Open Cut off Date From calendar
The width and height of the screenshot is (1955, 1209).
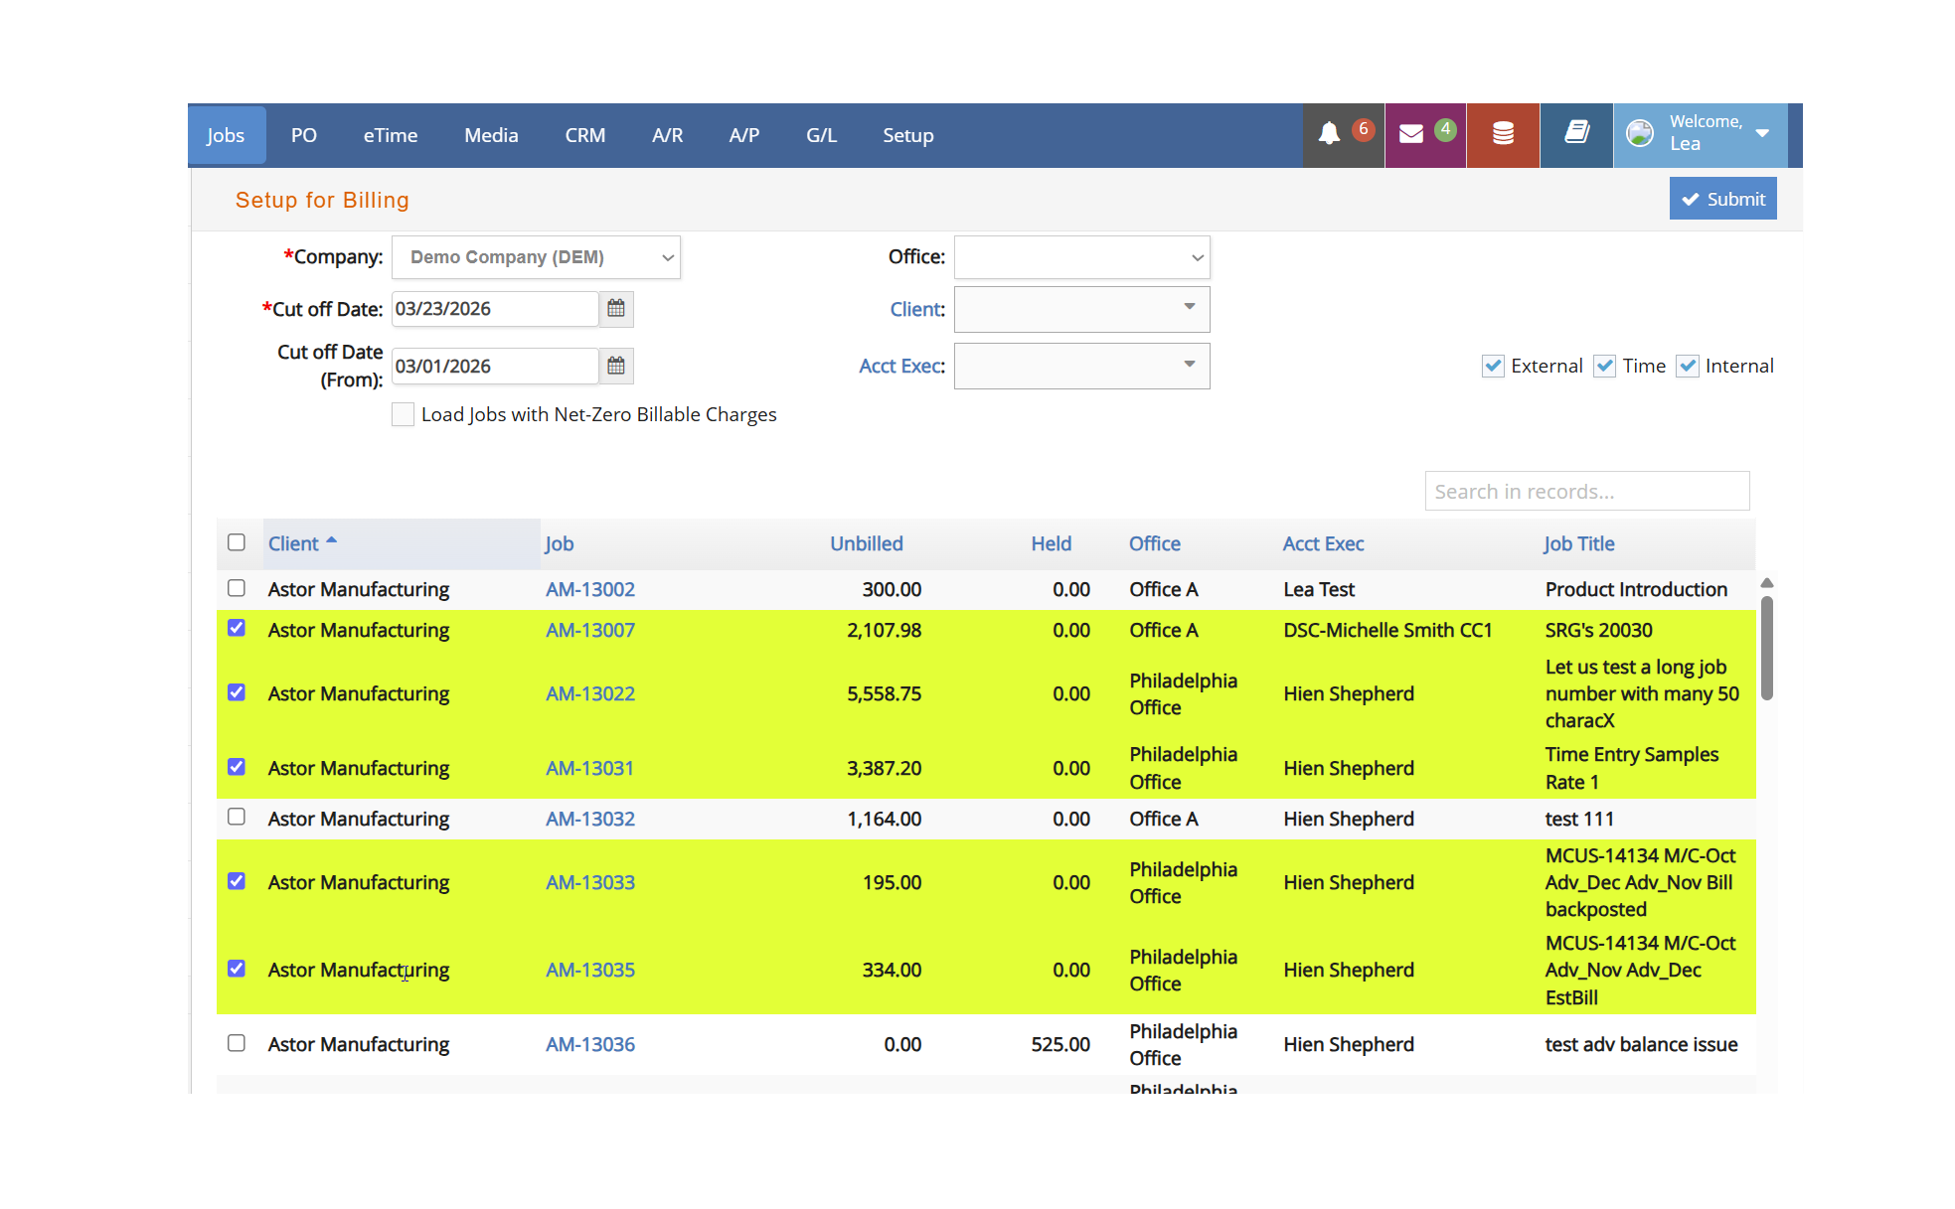[616, 366]
